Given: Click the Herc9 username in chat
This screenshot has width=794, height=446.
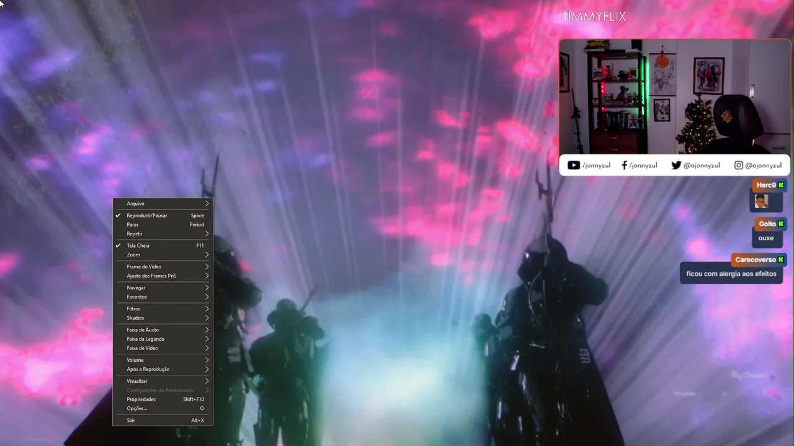Looking at the screenshot, I should (766, 185).
